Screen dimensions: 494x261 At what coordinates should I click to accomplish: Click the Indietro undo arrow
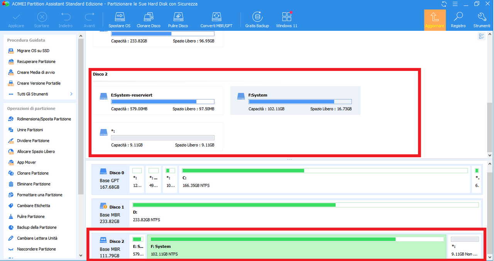coord(66,17)
